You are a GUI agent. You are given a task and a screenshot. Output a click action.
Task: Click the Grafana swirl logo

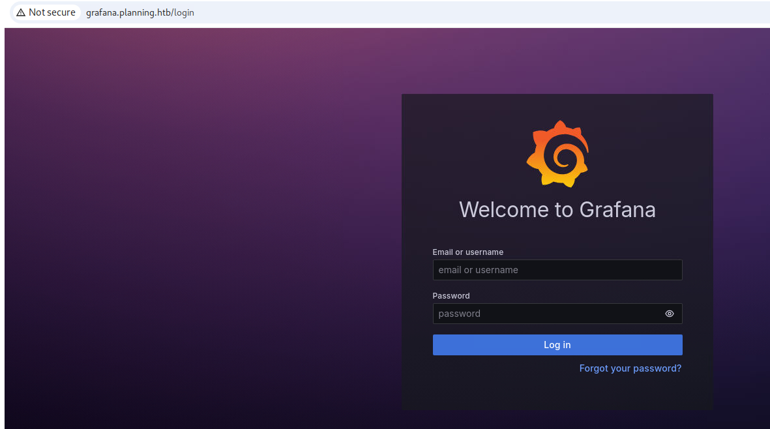click(x=557, y=154)
